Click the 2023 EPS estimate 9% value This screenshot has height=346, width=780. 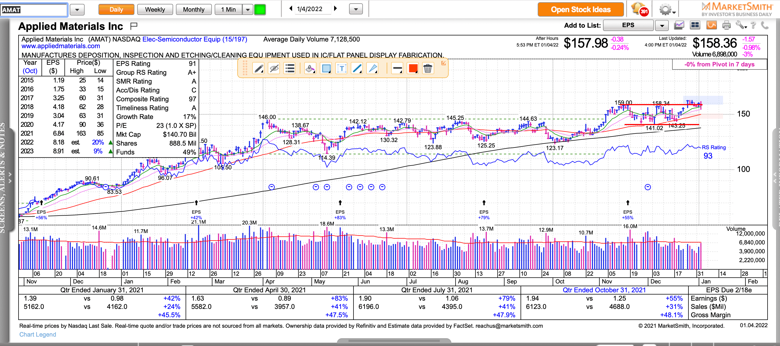pyautogui.click(x=98, y=151)
